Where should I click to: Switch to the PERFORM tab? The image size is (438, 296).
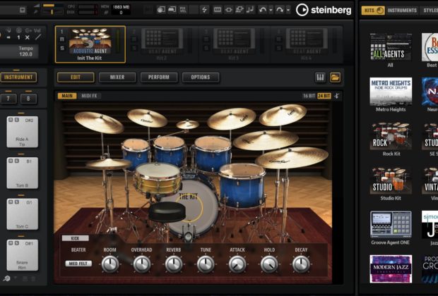(159, 78)
